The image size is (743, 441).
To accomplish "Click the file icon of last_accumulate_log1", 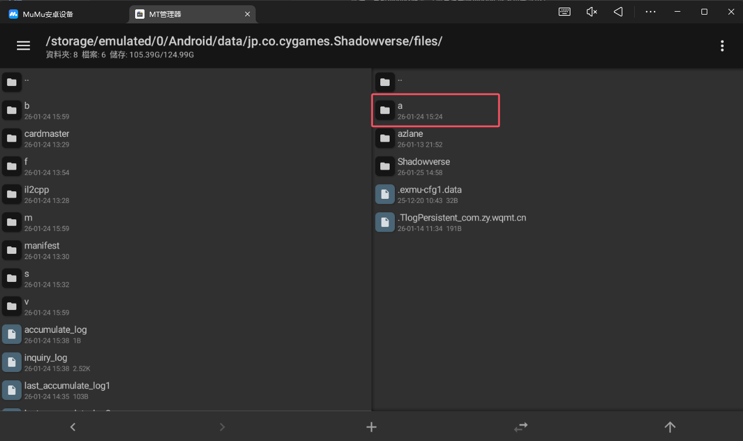I will pos(12,391).
